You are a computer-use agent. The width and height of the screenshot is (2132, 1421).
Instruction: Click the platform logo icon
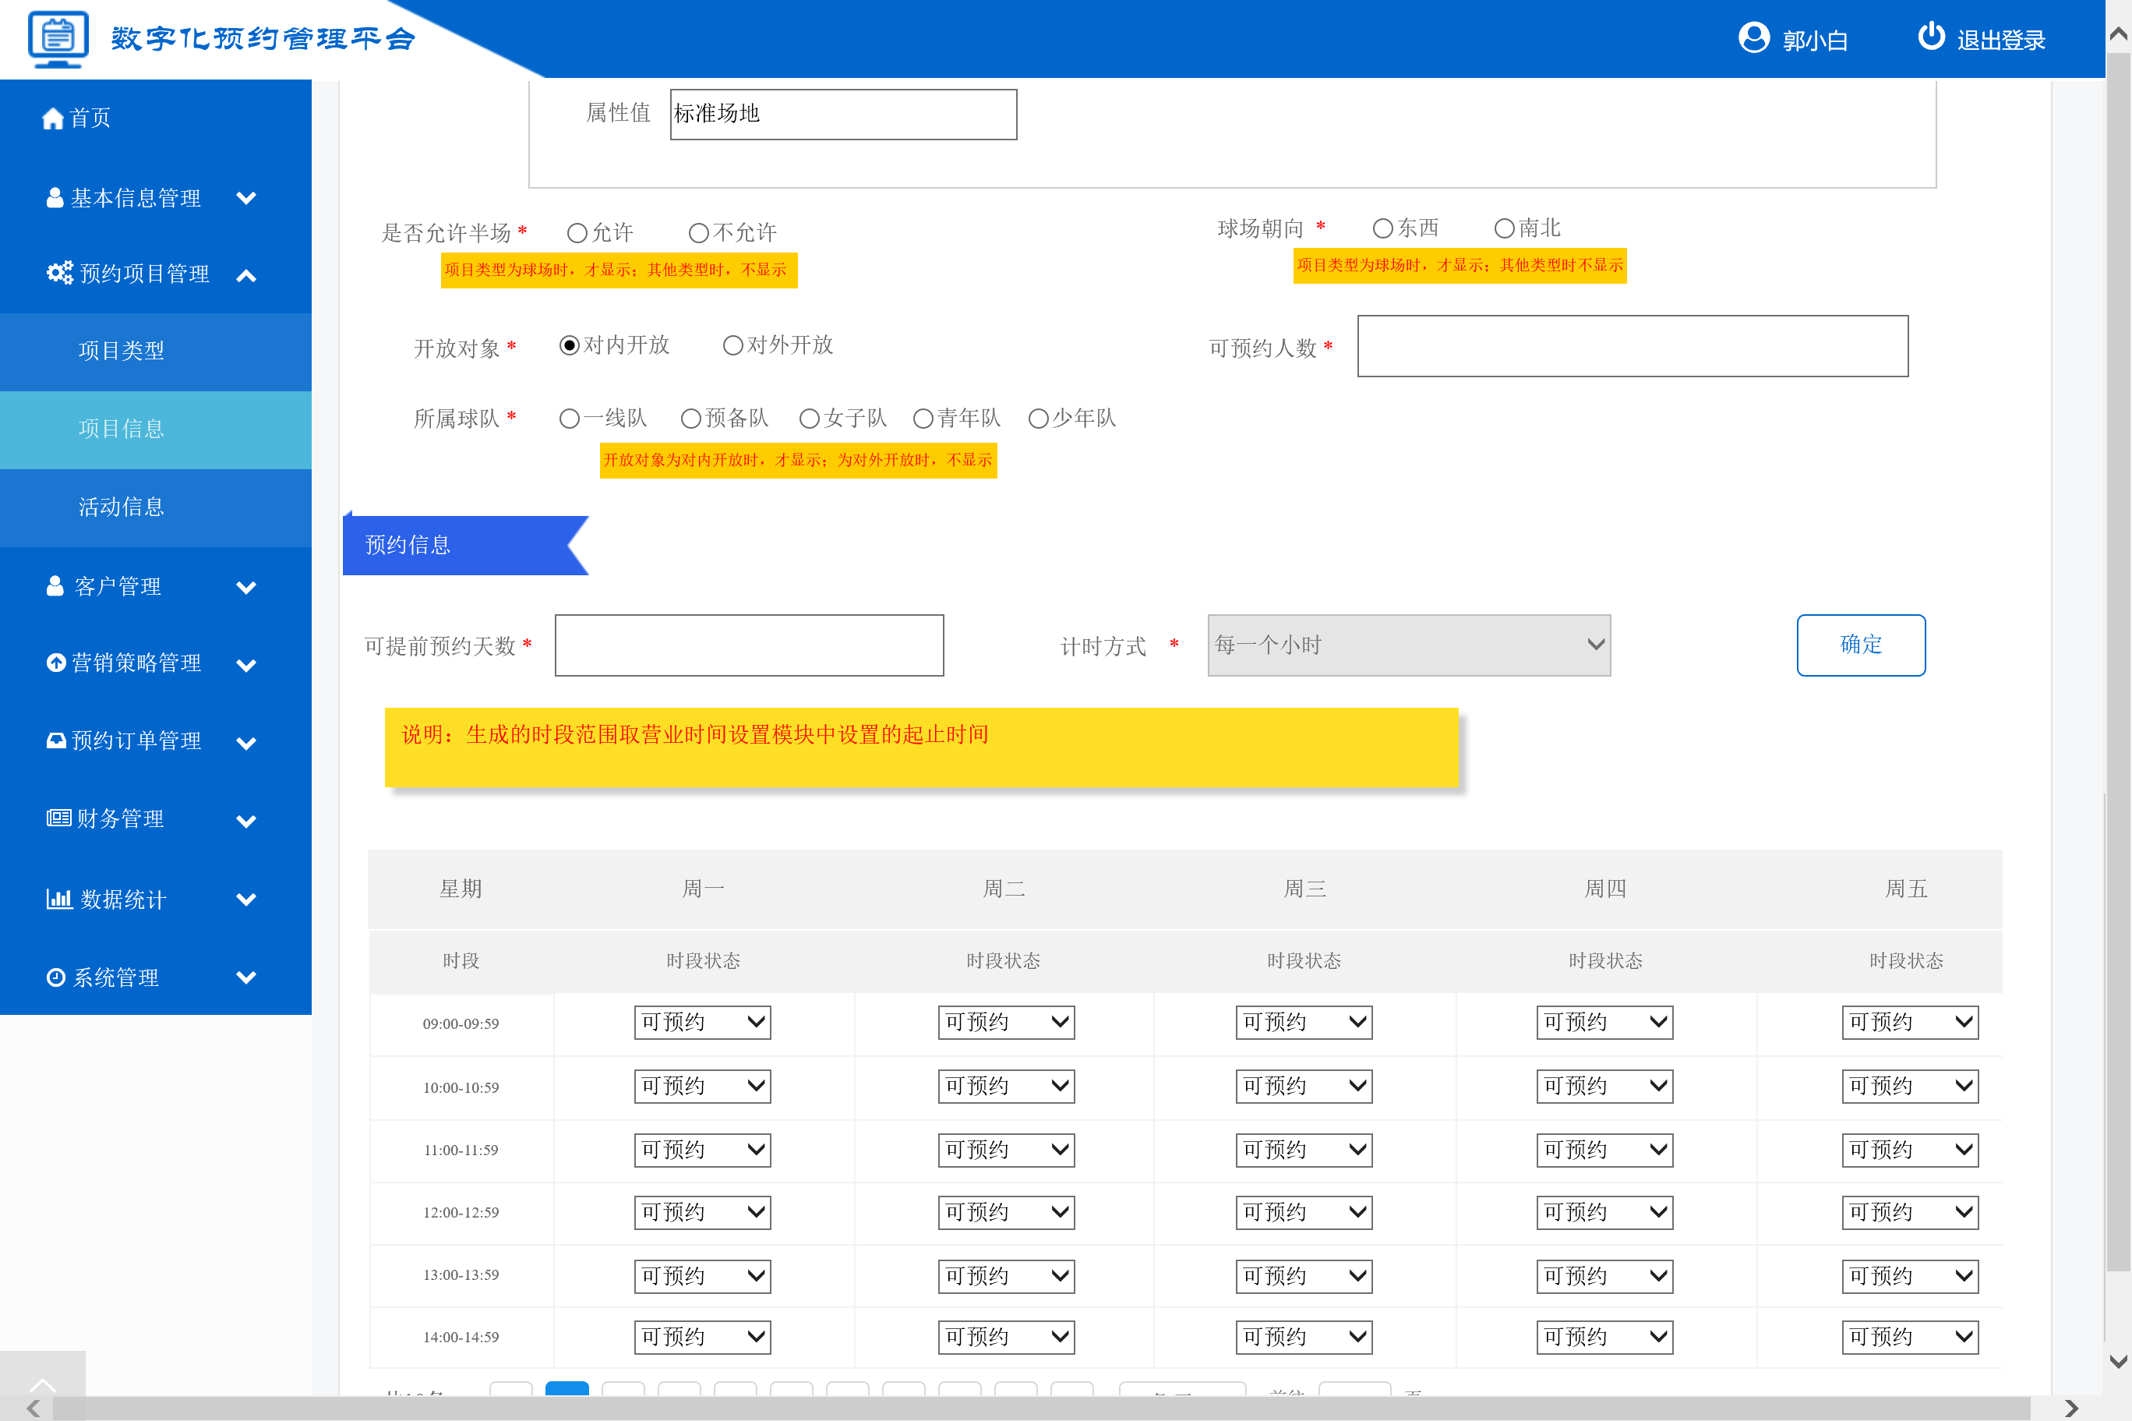click(x=58, y=38)
